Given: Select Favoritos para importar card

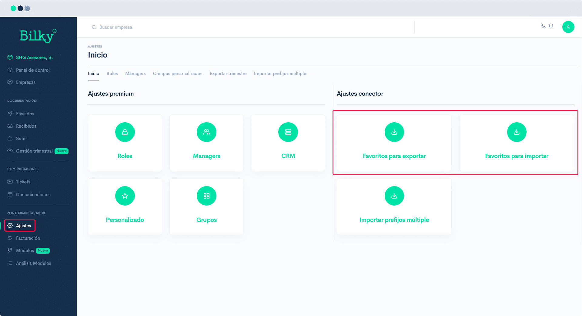Looking at the screenshot, I should (517, 143).
